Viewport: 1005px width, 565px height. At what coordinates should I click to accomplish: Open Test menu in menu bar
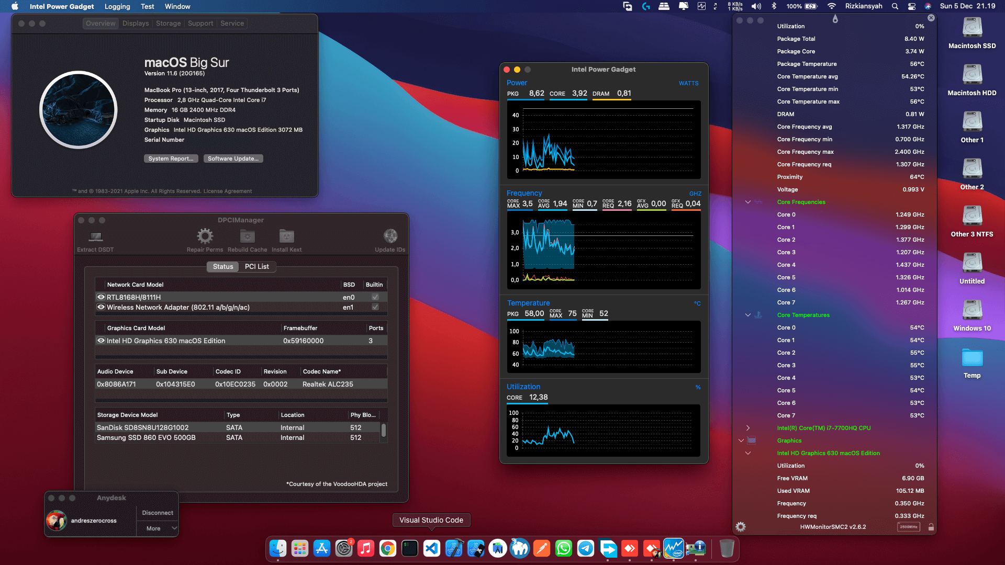coord(148,6)
